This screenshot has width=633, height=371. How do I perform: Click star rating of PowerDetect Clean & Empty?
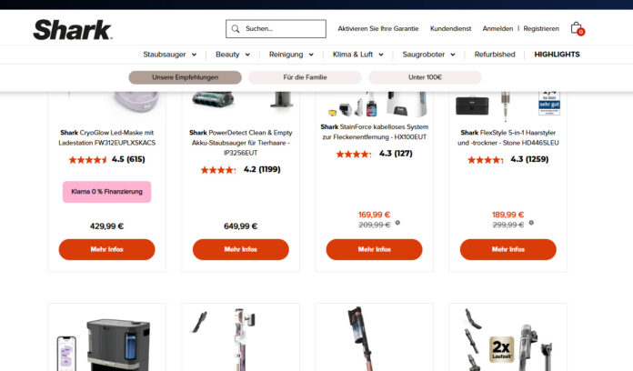click(218, 170)
